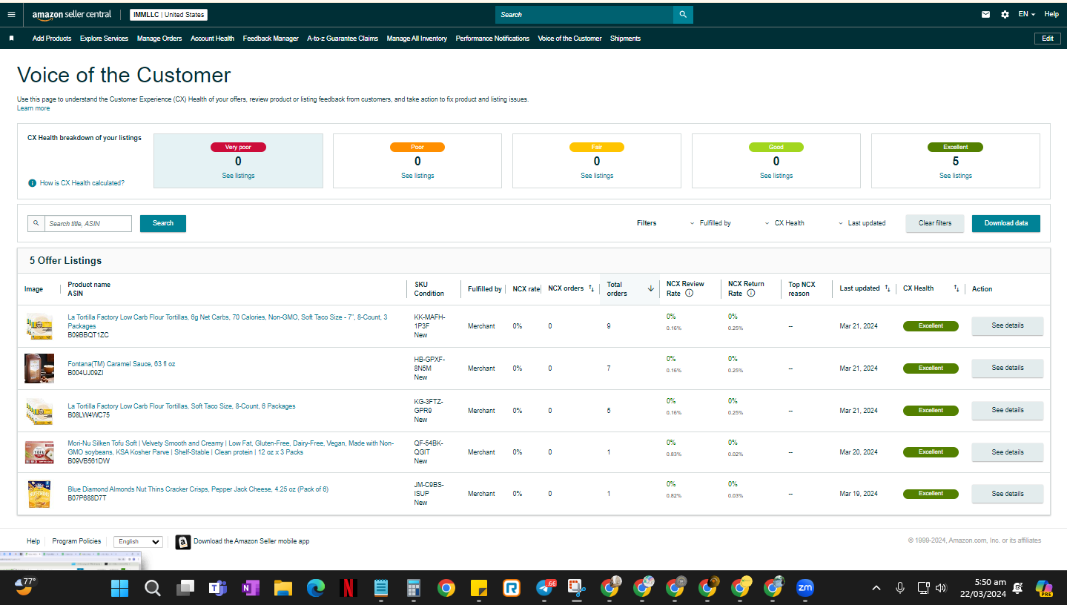Open Account Health
1067x605 pixels.
coord(212,39)
